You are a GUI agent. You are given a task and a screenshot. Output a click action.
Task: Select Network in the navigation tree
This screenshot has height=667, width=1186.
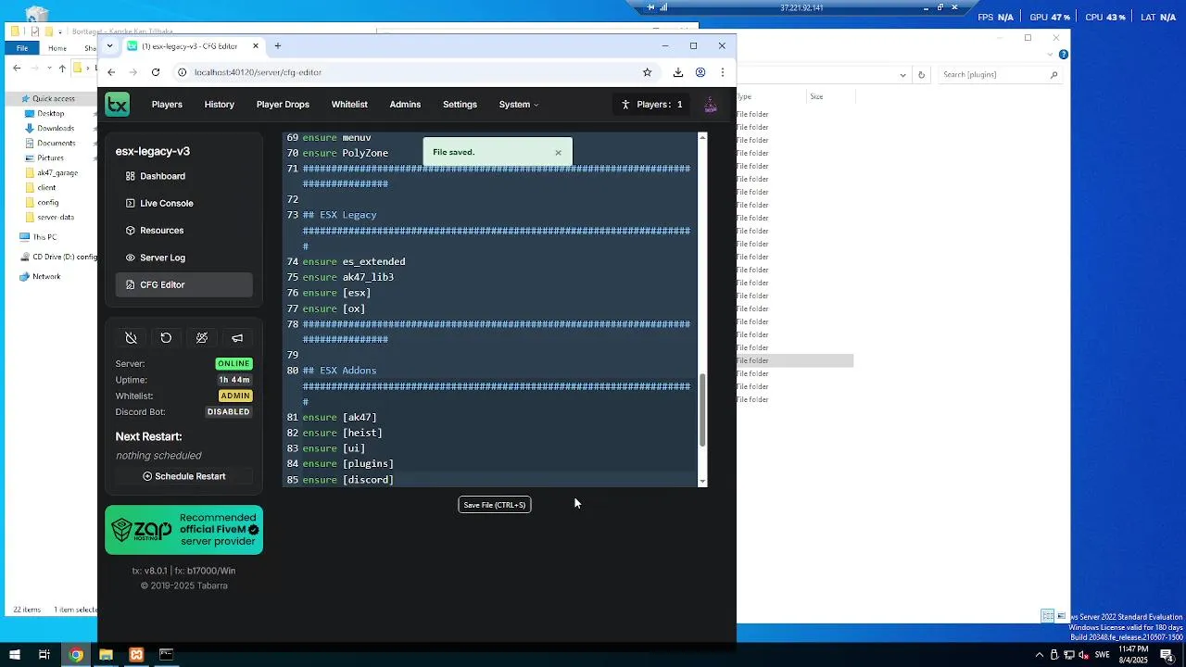[45, 277]
